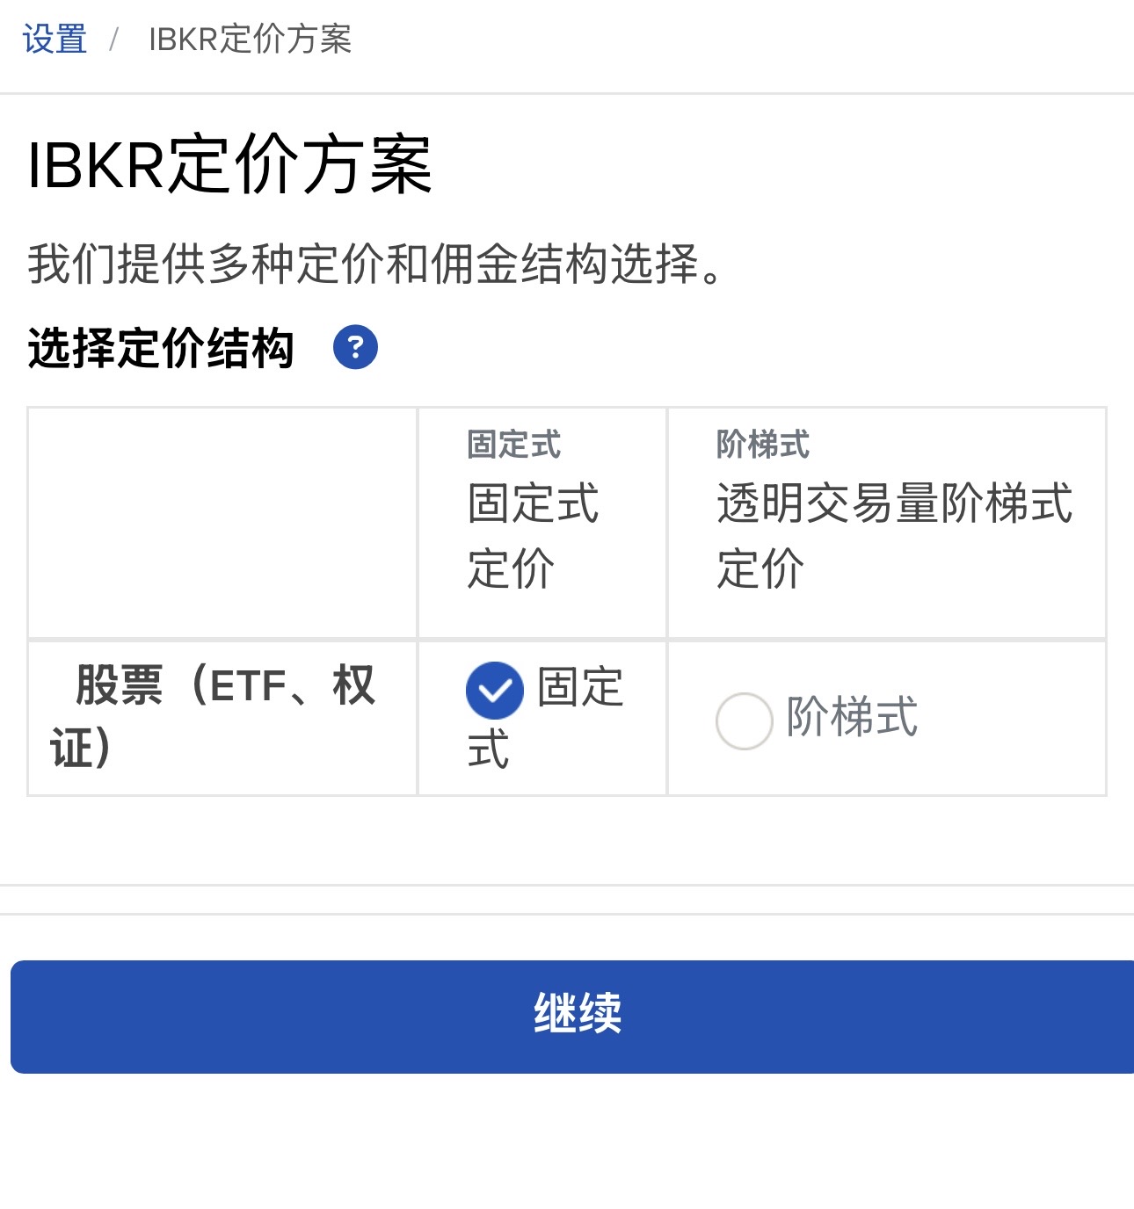Click the divider line above the 继续 button
The image size is (1134, 1209).
point(567,914)
